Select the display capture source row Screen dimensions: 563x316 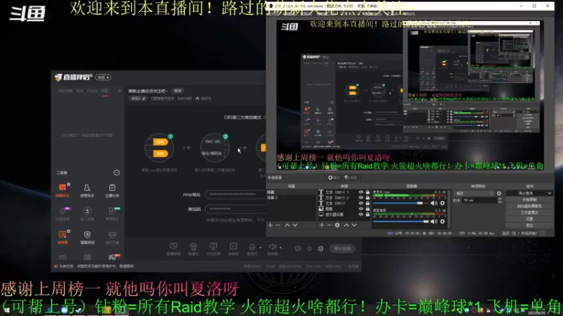point(344,214)
